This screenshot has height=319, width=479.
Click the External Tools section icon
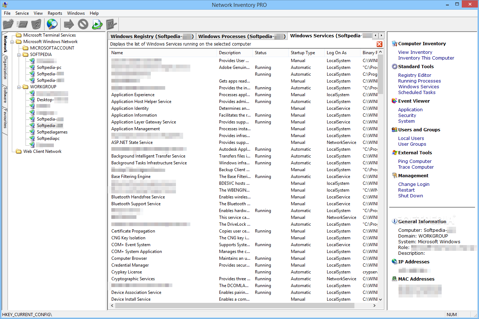click(x=395, y=153)
